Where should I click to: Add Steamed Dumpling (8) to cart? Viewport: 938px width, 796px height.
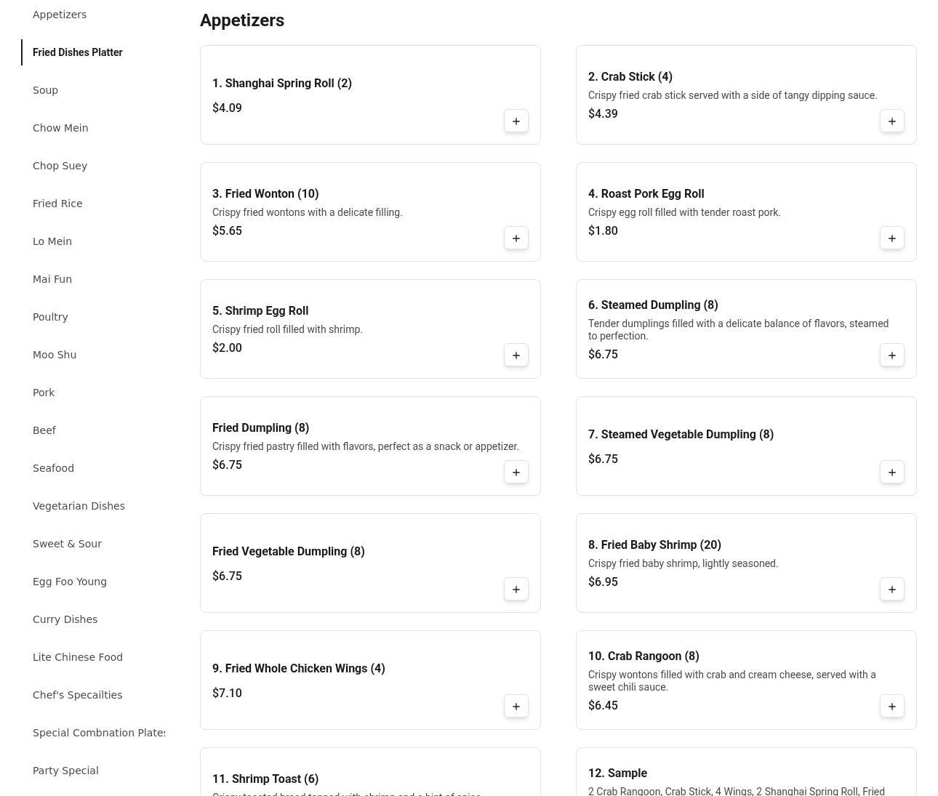click(891, 355)
